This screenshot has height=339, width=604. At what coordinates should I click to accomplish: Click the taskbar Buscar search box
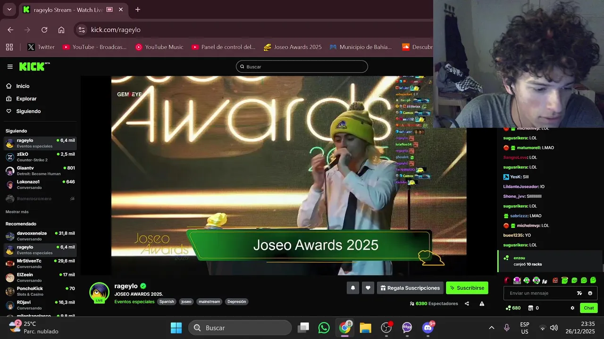[x=240, y=328]
